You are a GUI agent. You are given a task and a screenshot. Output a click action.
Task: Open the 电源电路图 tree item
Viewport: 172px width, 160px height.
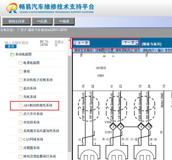click(31, 63)
